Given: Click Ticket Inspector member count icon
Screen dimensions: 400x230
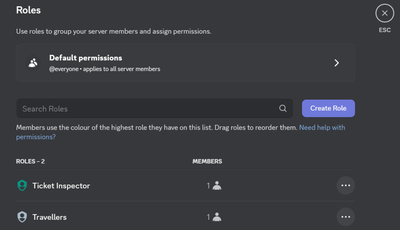Looking at the screenshot, I should 217,185.
